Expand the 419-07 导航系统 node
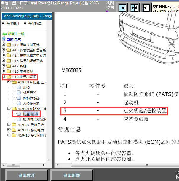 (9, 124)
